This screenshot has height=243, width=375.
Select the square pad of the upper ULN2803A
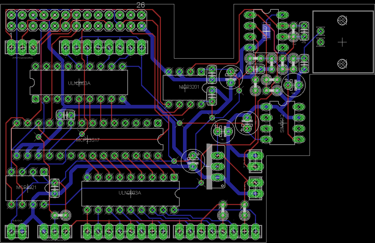[x=36, y=99]
